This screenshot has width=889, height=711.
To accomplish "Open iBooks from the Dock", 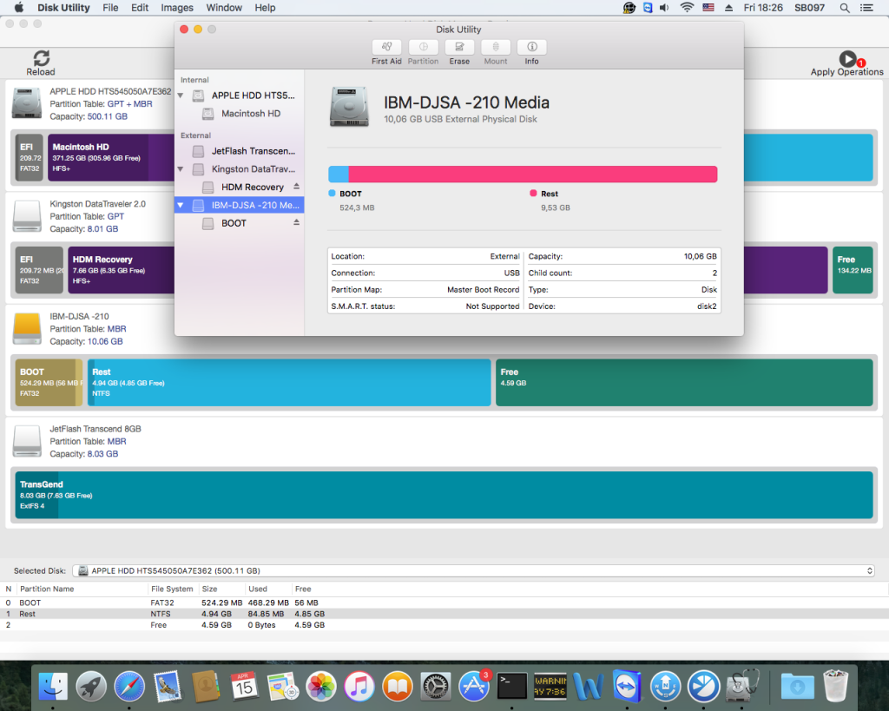I will pos(398,686).
